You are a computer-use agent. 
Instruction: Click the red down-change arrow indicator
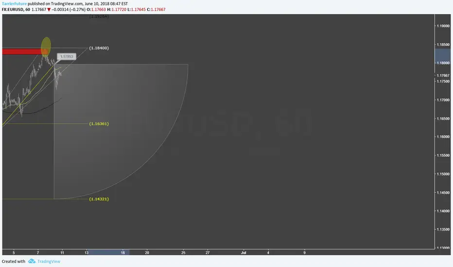point(49,10)
